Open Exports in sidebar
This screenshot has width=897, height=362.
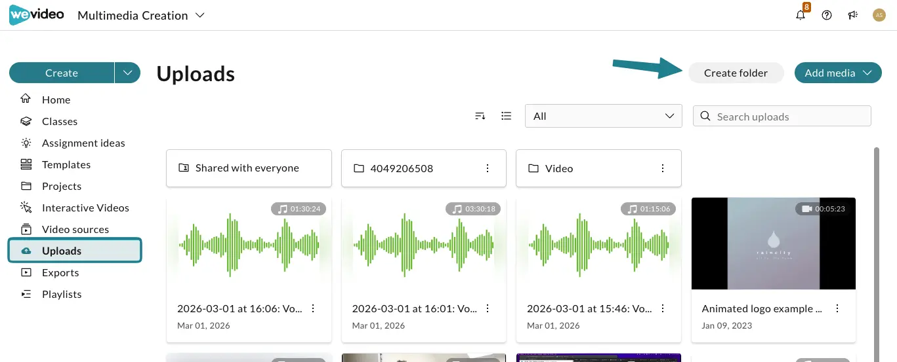60,272
